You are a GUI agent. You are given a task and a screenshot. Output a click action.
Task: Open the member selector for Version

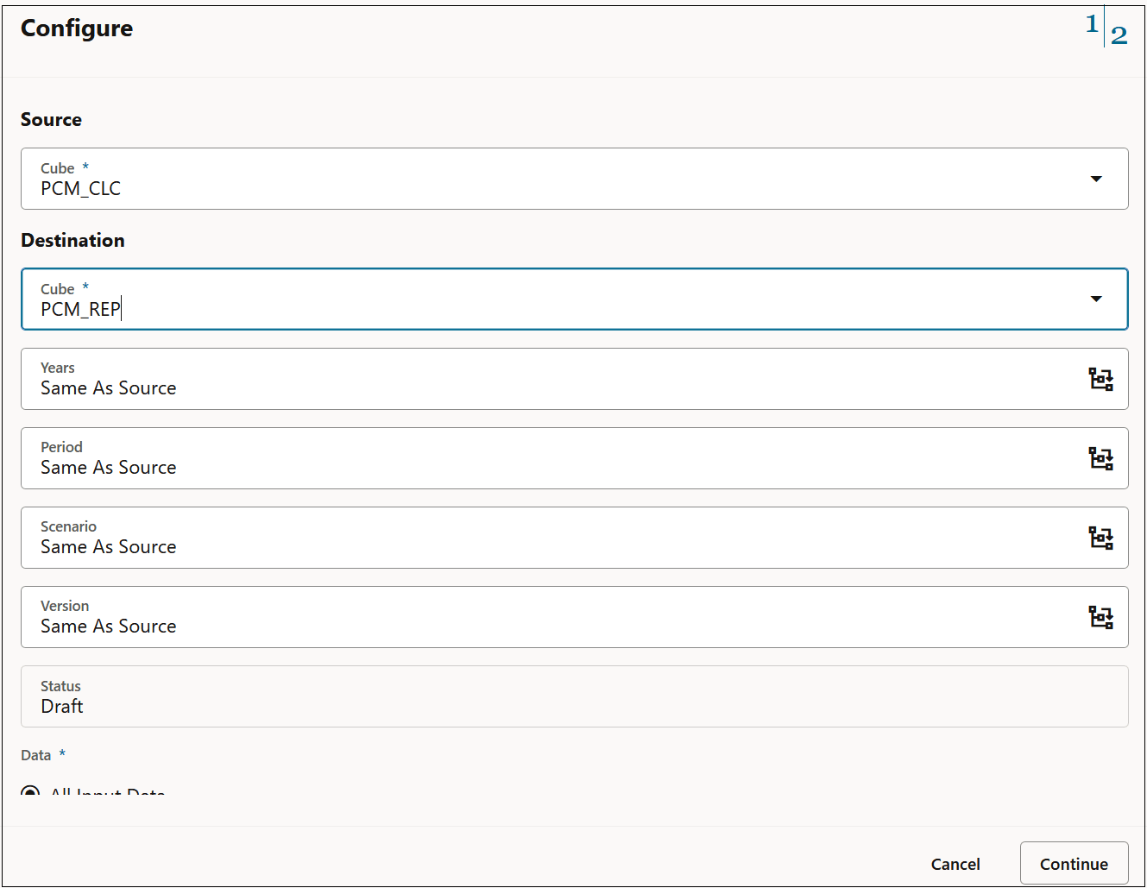pyautogui.click(x=1101, y=617)
